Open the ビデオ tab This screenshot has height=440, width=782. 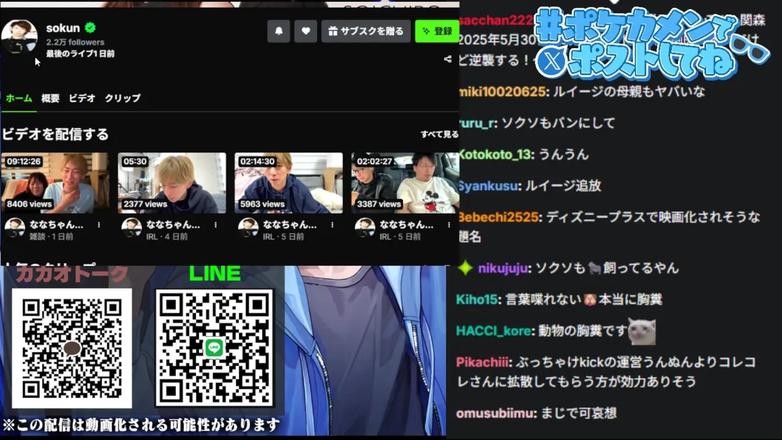click(x=82, y=98)
